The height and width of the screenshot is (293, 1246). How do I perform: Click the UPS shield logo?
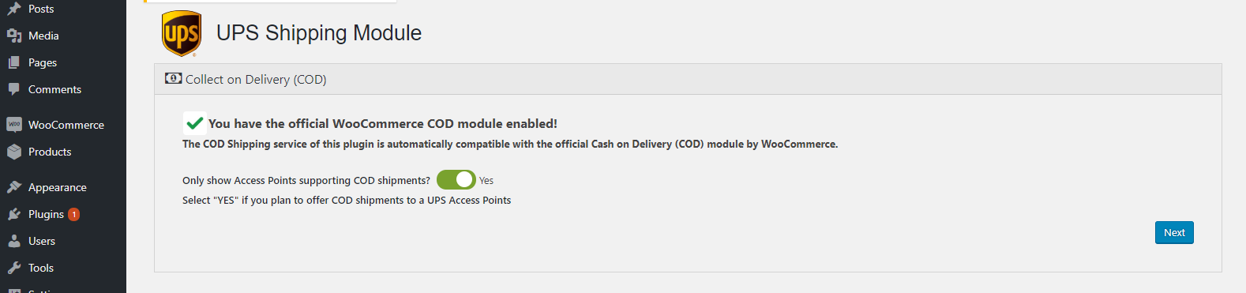click(182, 33)
